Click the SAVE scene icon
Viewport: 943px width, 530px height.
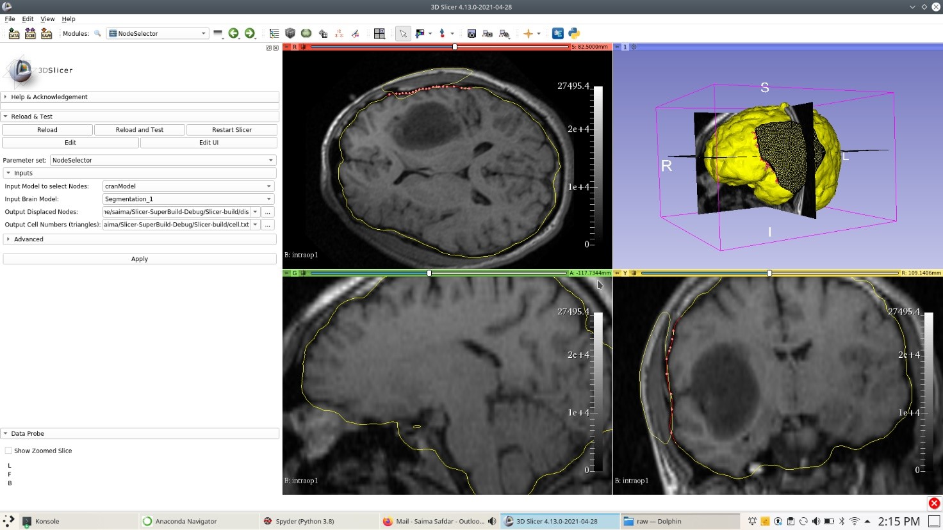coord(46,33)
